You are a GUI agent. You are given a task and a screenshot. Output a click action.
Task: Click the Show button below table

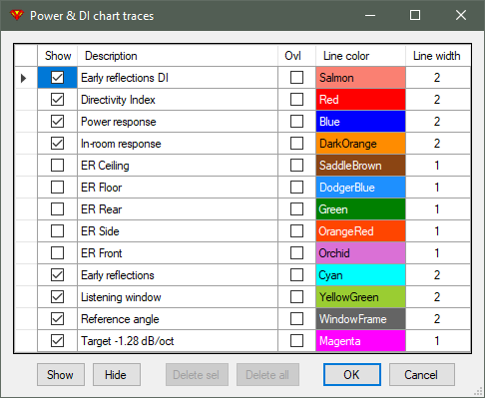point(61,375)
